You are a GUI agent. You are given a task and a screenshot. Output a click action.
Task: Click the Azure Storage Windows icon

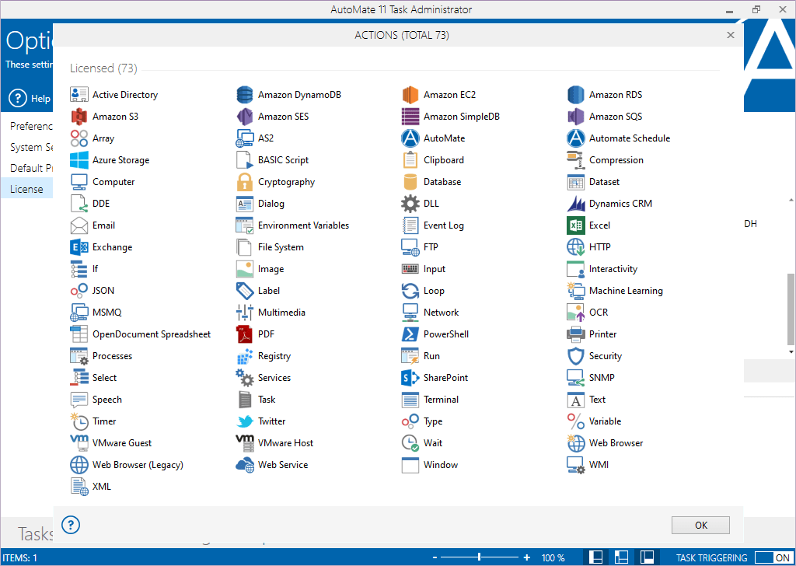pos(79,160)
